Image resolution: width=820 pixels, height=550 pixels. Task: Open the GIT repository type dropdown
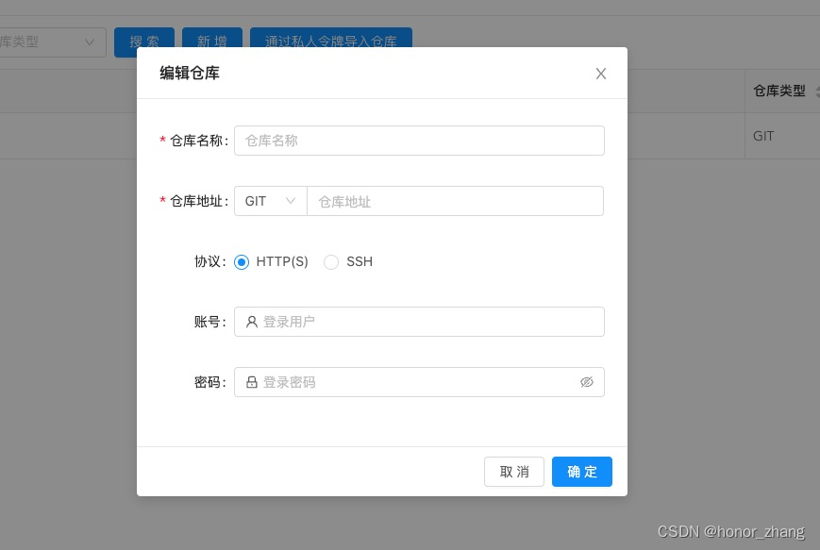pyautogui.click(x=271, y=201)
